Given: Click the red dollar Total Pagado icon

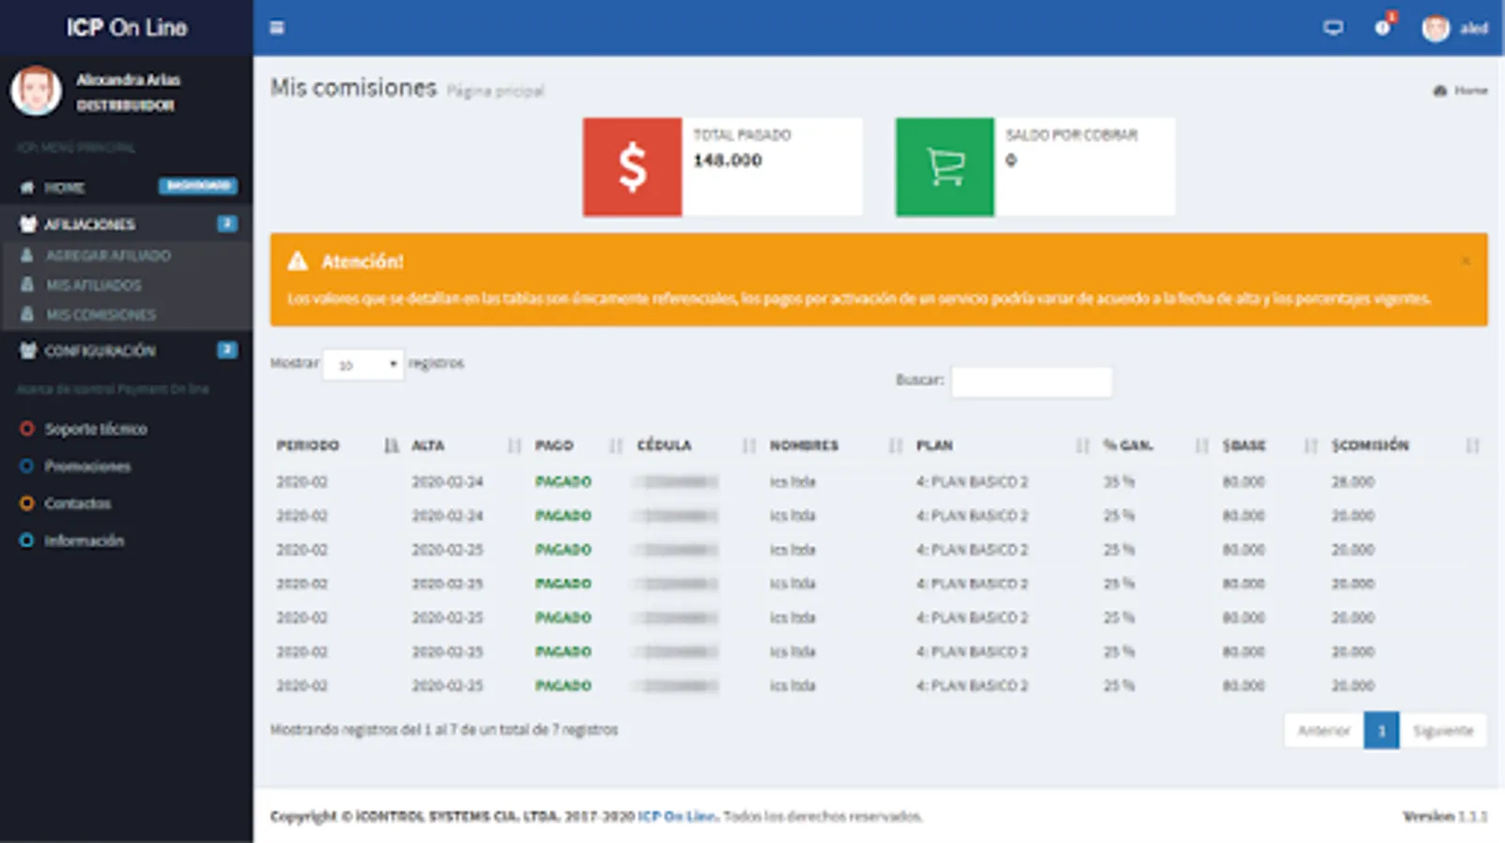Looking at the screenshot, I should (x=633, y=167).
